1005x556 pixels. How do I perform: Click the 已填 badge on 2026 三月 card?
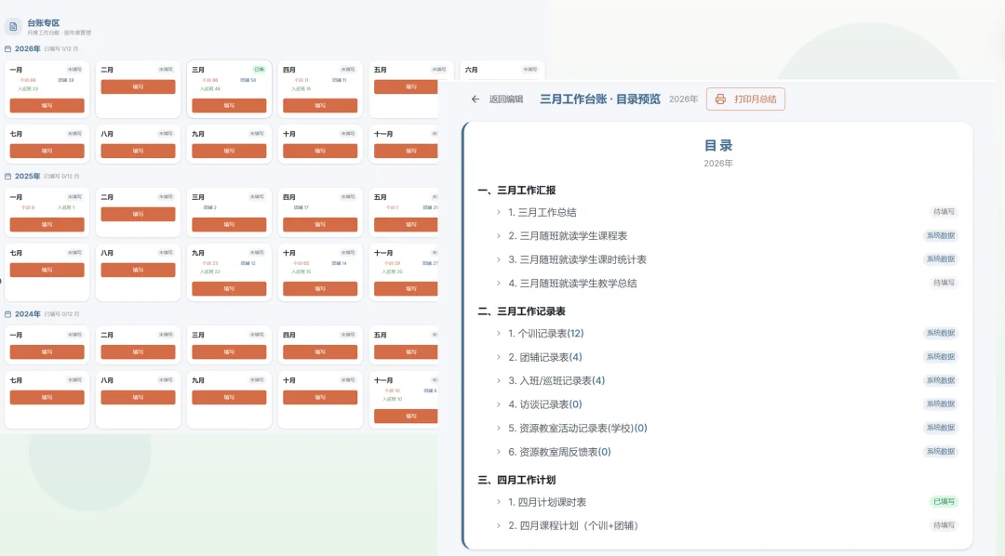[259, 69]
